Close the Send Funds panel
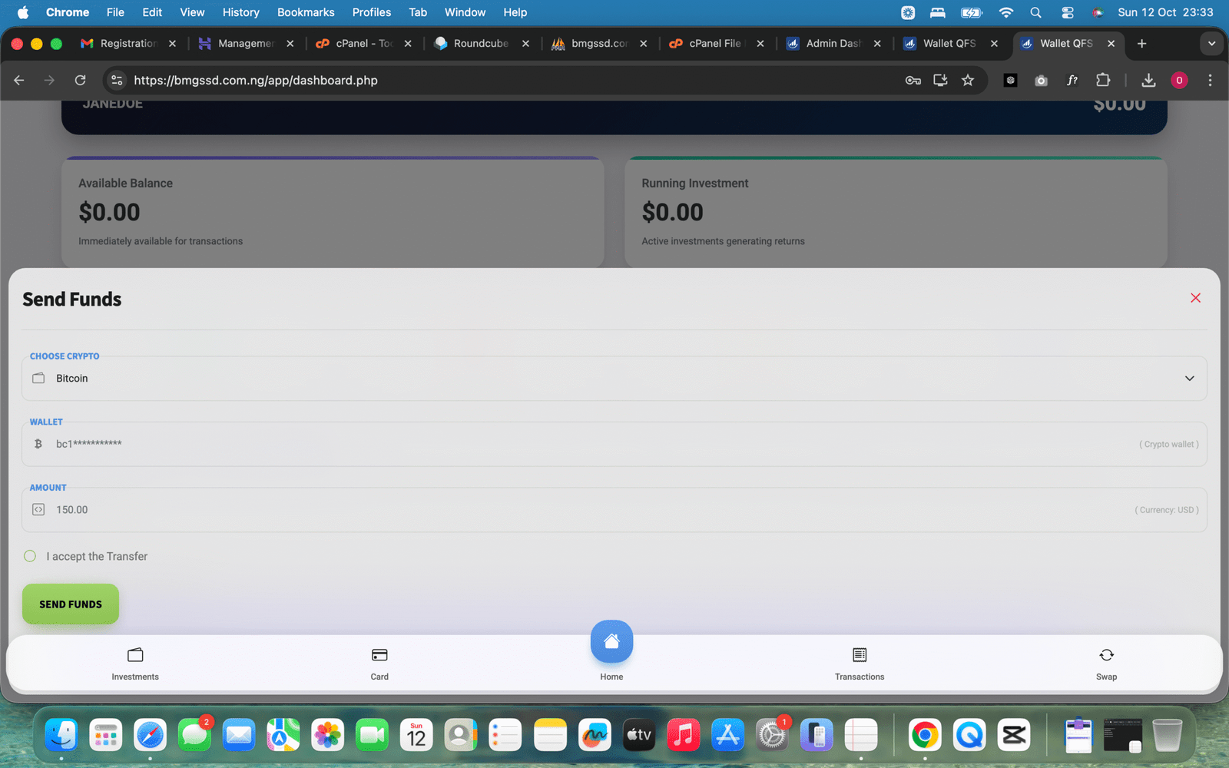1229x768 pixels. pyautogui.click(x=1195, y=298)
